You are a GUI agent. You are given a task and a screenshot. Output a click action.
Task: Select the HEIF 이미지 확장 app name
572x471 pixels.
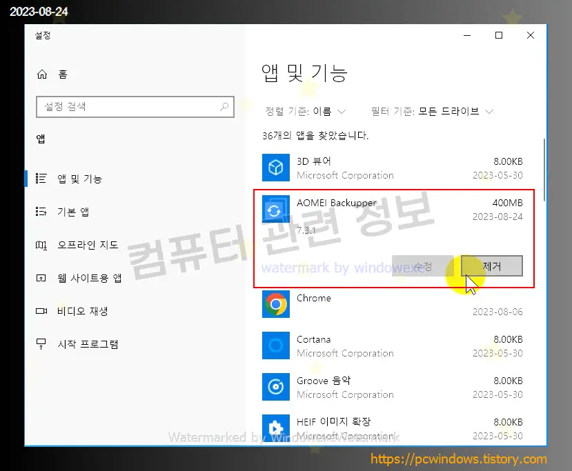[333, 422]
